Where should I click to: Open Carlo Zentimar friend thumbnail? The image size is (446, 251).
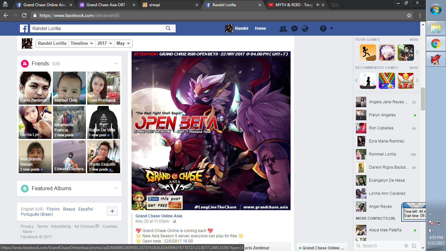[x=35, y=88]
